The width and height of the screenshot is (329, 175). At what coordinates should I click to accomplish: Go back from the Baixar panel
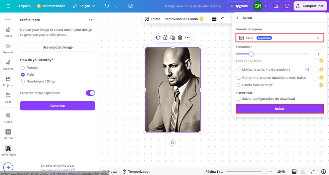point(238,18)
